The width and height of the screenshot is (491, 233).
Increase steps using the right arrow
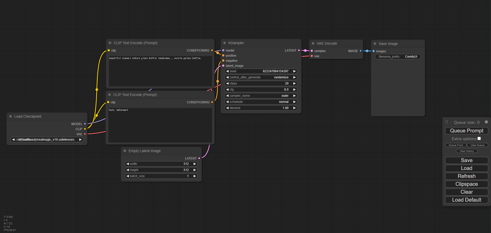pos(294,83)
